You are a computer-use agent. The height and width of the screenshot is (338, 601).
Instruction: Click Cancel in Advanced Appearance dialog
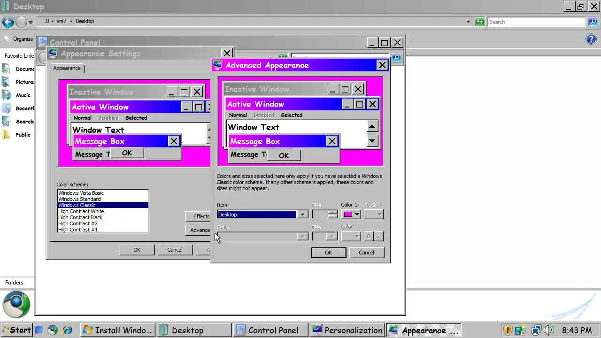point(366,253)
